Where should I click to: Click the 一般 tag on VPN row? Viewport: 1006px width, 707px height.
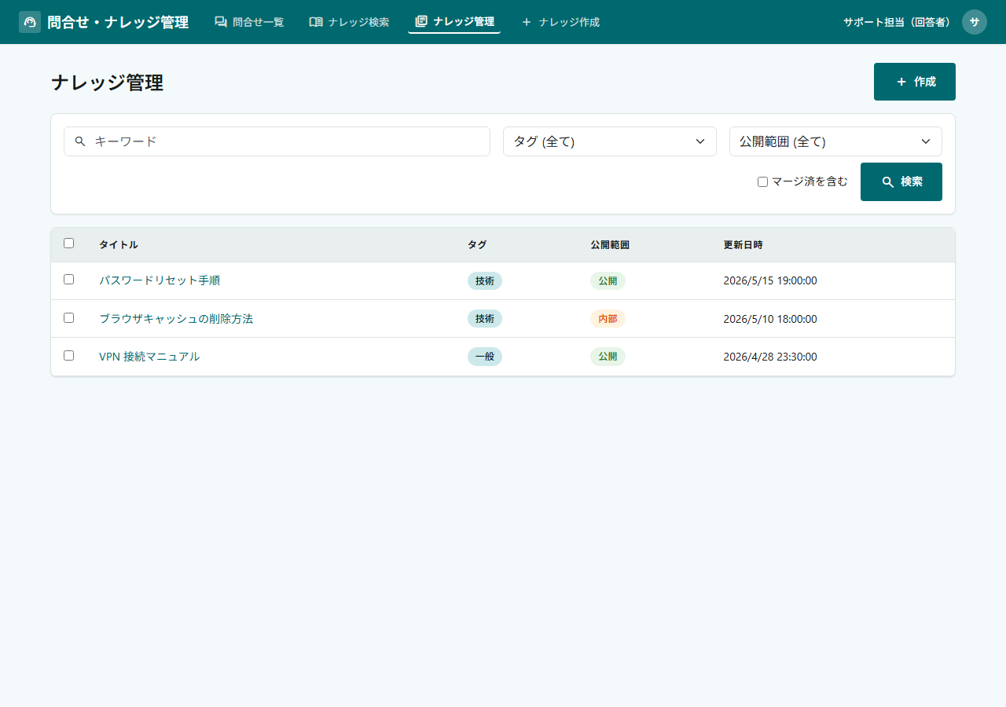point(485,357)
